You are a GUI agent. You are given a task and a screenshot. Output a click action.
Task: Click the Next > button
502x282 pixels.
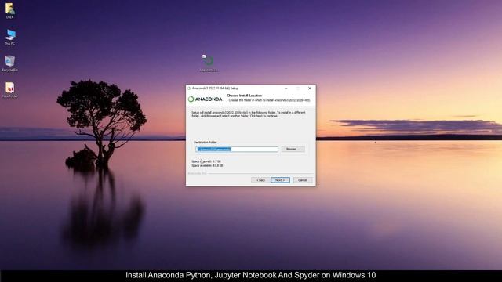pyautogui.click(x=280, y=180)
